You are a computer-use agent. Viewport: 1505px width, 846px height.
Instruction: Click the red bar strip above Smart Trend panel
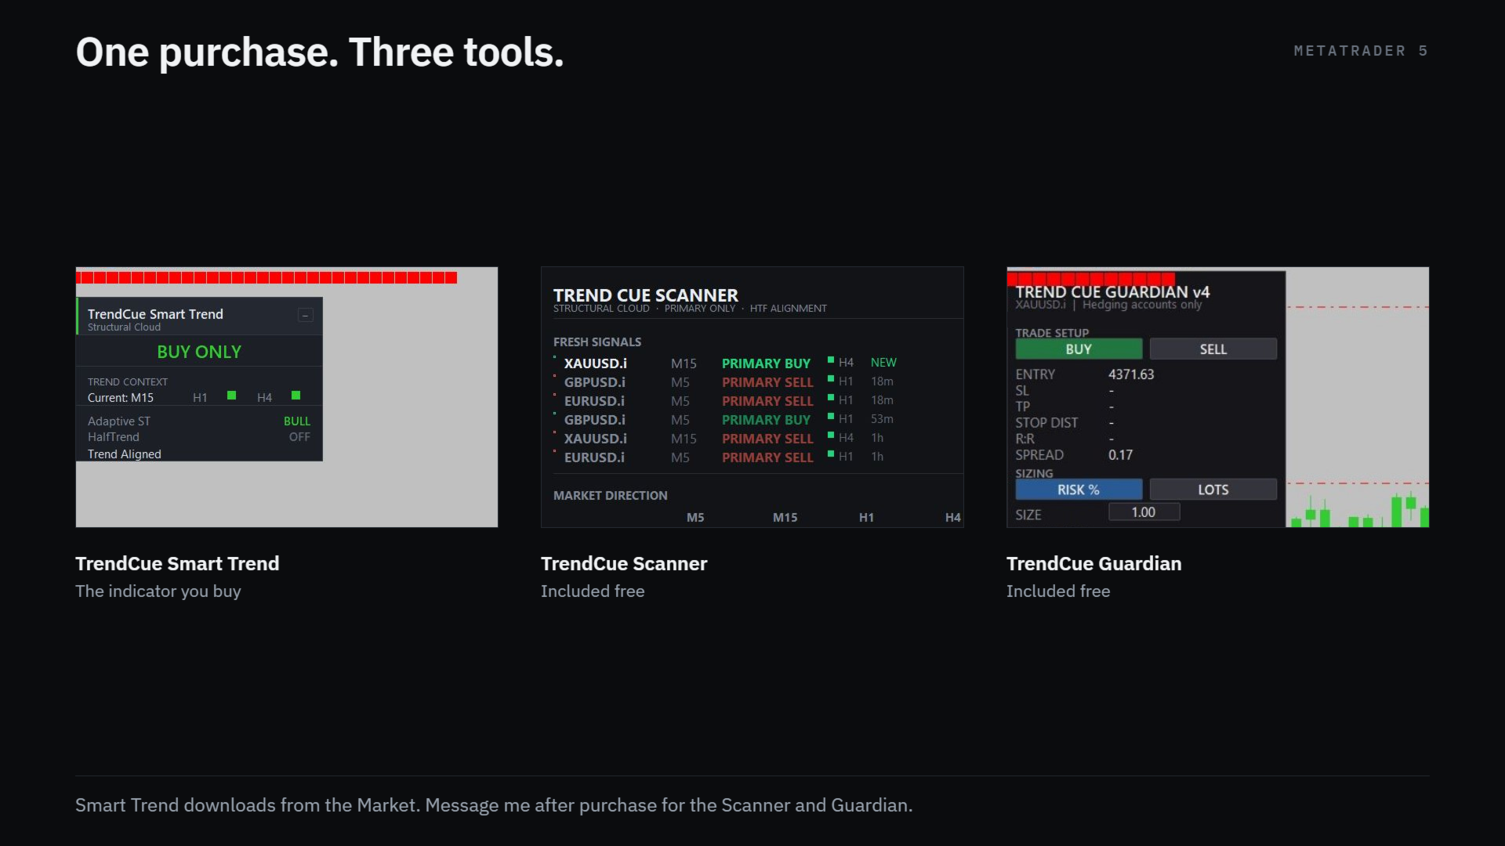pos(267,277)
